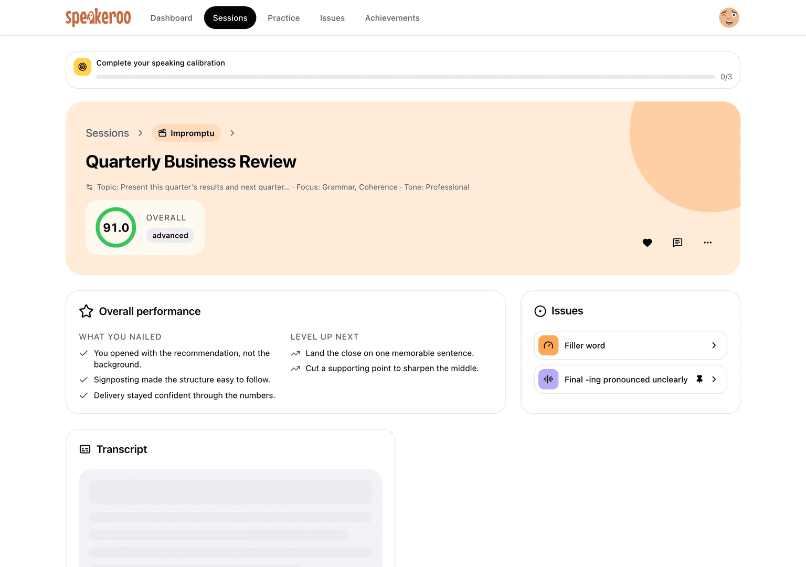Click the Sessions breadcrumb link
Viewport: 806px width, 567px height.
click(108, 133)
